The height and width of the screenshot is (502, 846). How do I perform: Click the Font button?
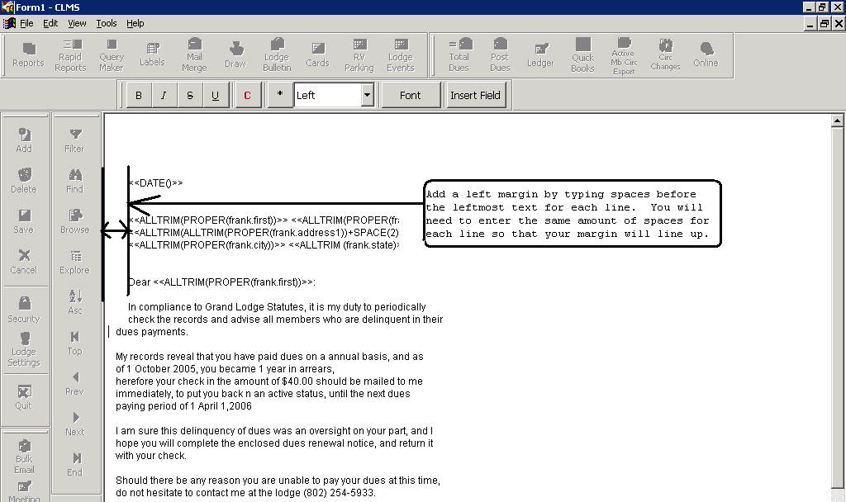point(411,96)
